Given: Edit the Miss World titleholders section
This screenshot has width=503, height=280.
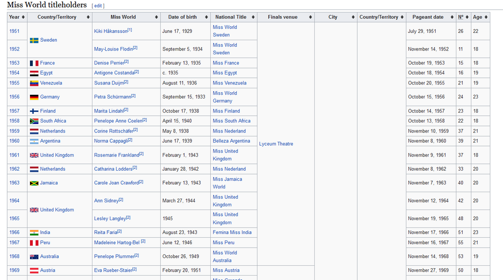Looking at the screenshot, I should (x=98, y=6).
